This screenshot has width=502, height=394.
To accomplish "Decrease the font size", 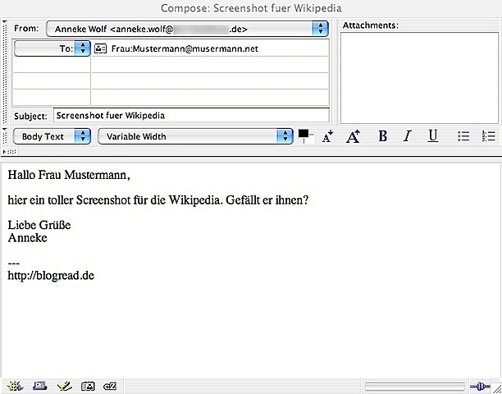I will [x=327, y=136].
